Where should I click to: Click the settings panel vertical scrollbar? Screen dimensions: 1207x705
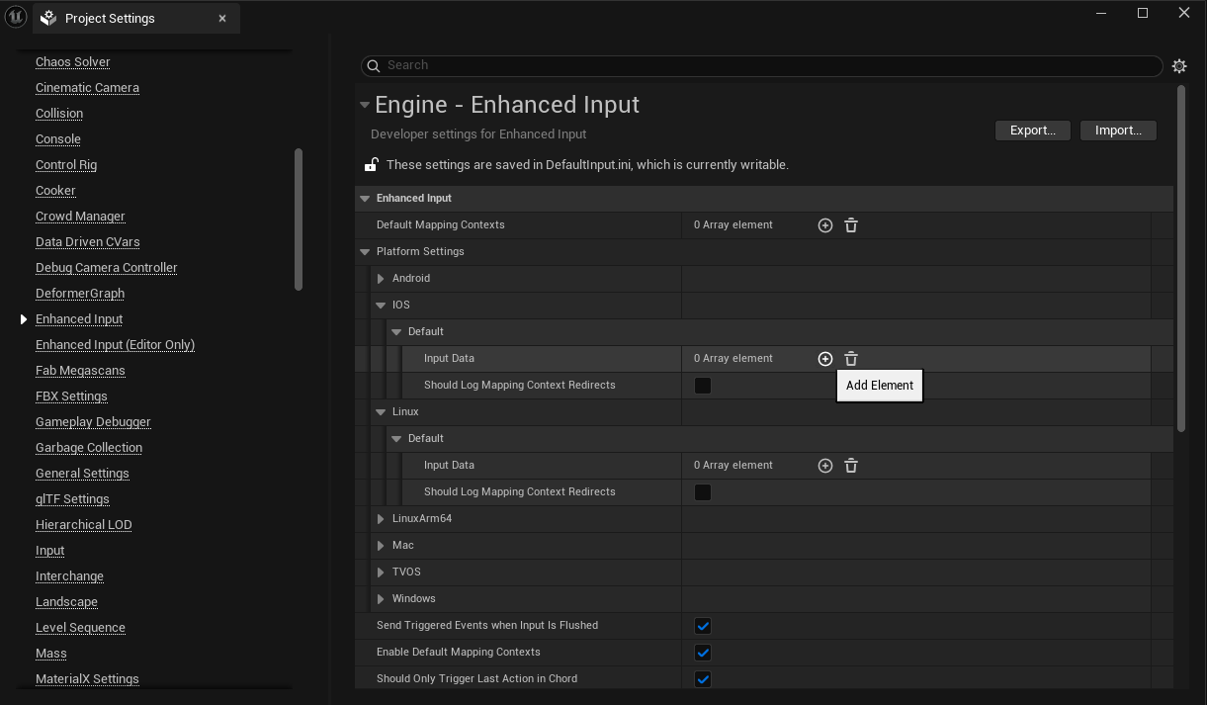1180,258
